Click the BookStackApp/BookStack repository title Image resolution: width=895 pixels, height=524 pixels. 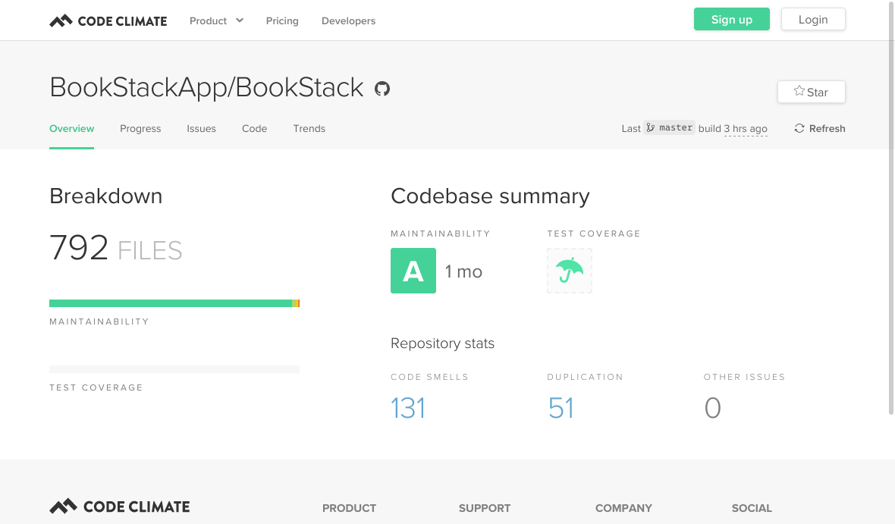(x=206, y=87)
